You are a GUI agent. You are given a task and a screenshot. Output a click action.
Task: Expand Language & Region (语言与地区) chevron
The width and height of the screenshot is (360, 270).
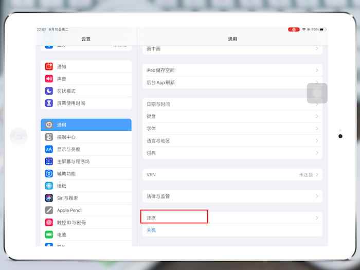coord(317,141)
